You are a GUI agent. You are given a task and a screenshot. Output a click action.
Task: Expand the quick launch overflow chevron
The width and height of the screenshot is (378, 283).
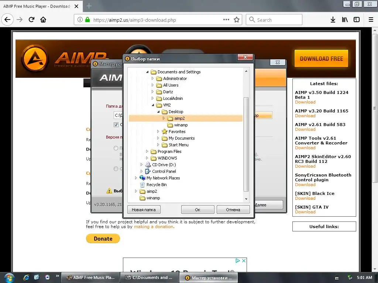57,276
